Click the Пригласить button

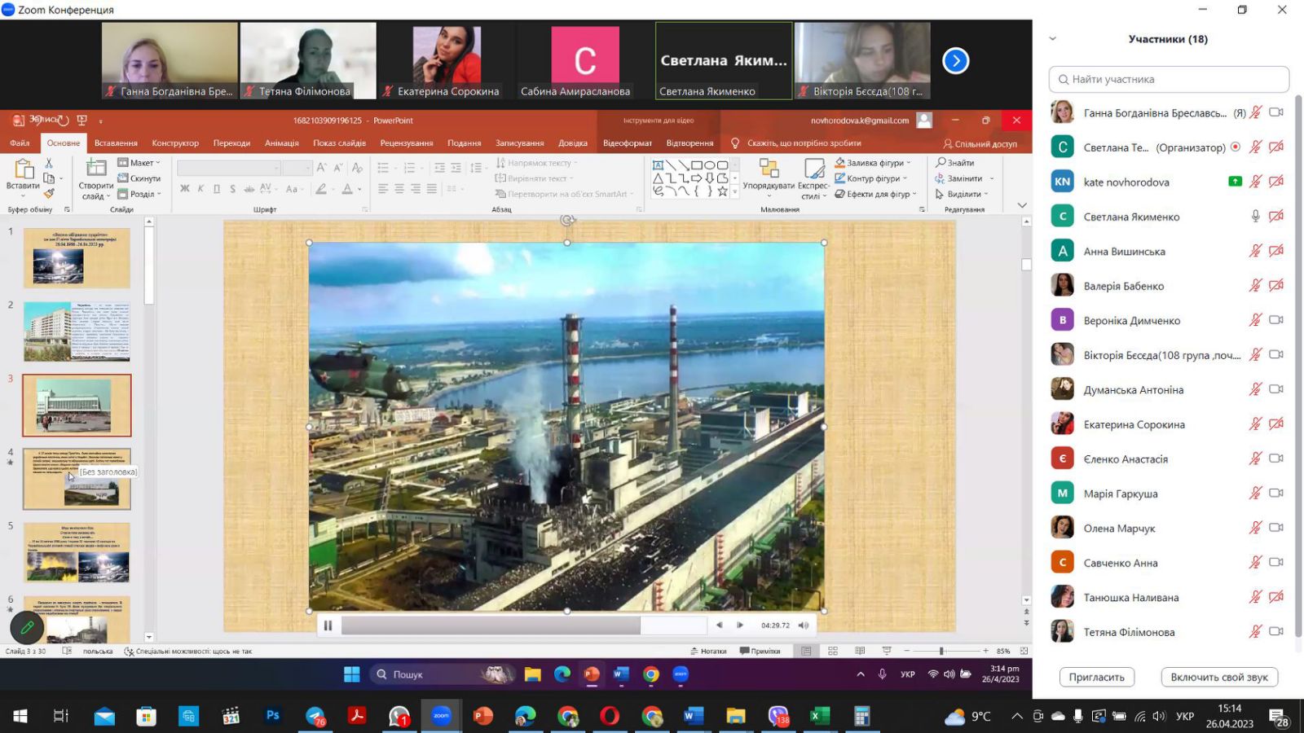1096,677
